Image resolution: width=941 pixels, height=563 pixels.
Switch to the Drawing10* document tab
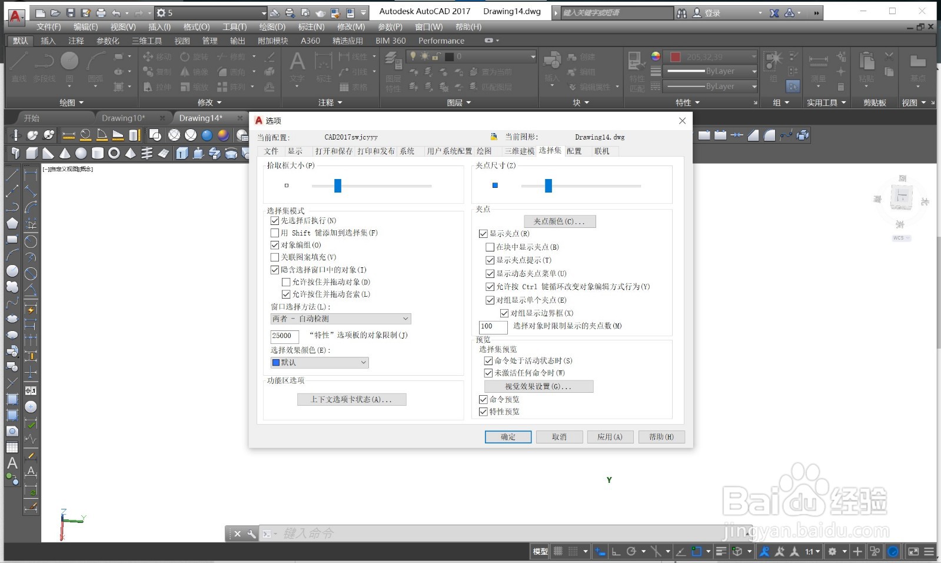point(123,118)
